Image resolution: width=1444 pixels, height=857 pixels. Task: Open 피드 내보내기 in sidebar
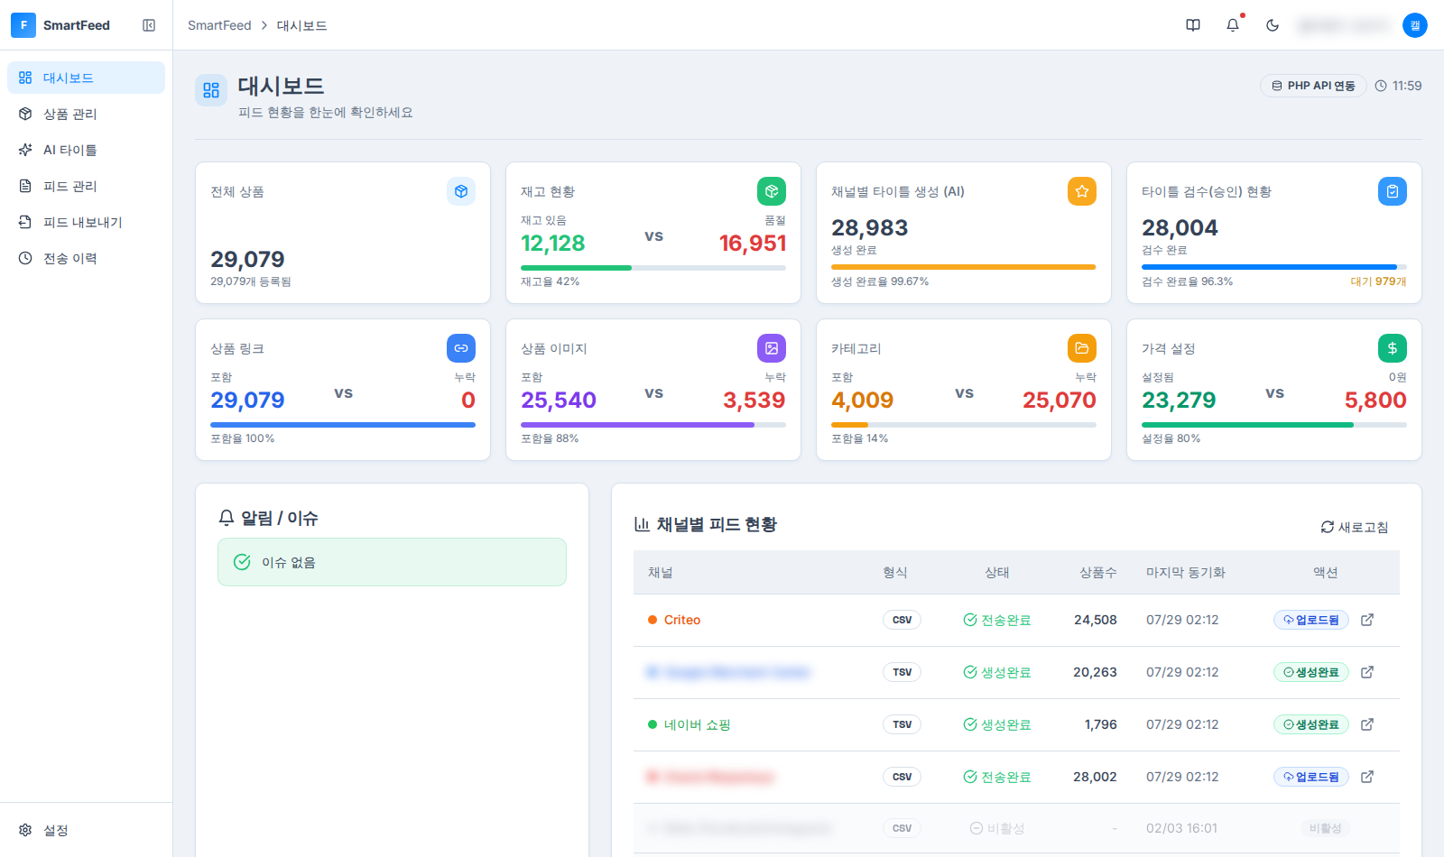[x=86, y=222]
